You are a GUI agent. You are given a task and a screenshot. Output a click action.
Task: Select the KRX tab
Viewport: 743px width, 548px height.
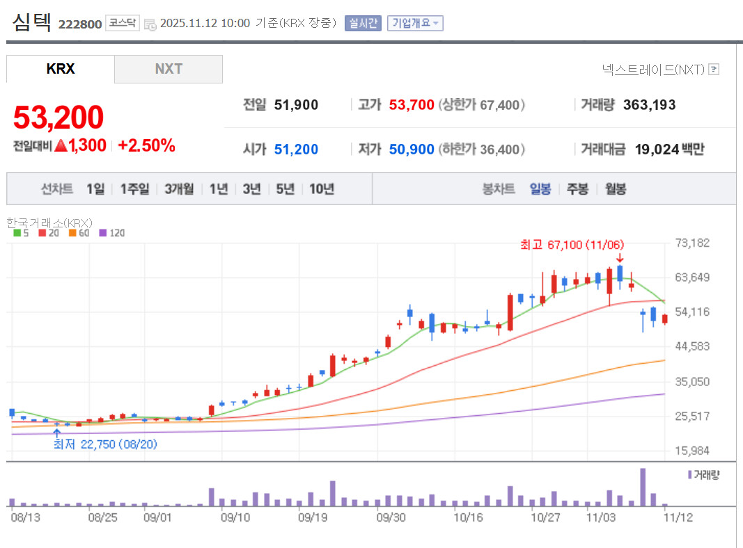pyautogui.click(x=61, y=69)
